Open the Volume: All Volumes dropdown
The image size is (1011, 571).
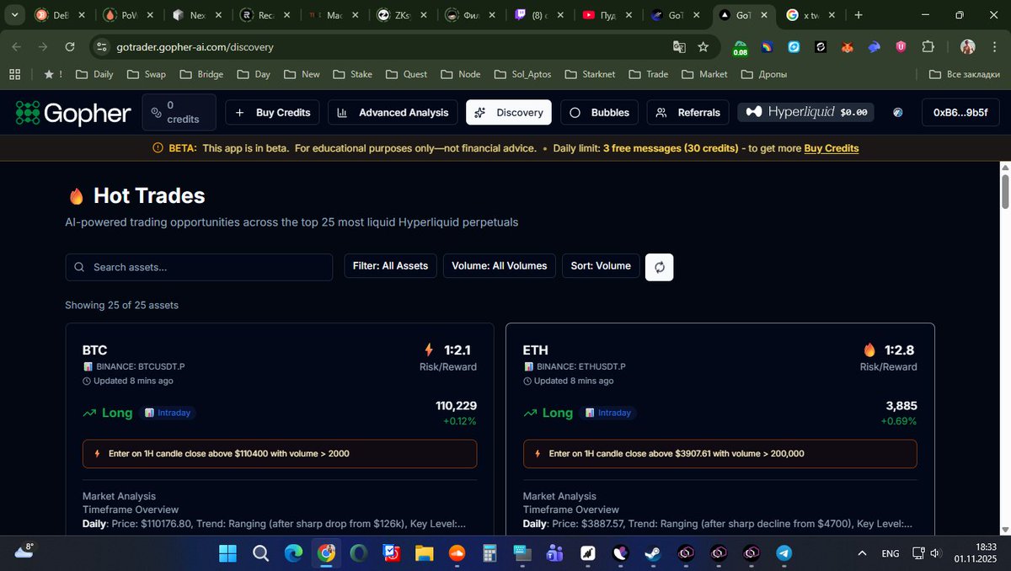pos(499,266)
